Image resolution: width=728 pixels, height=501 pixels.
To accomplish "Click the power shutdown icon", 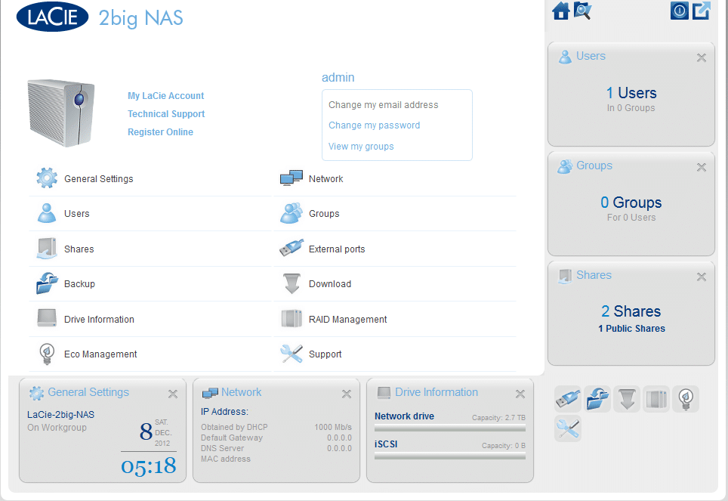I will (x=679, y=11).
